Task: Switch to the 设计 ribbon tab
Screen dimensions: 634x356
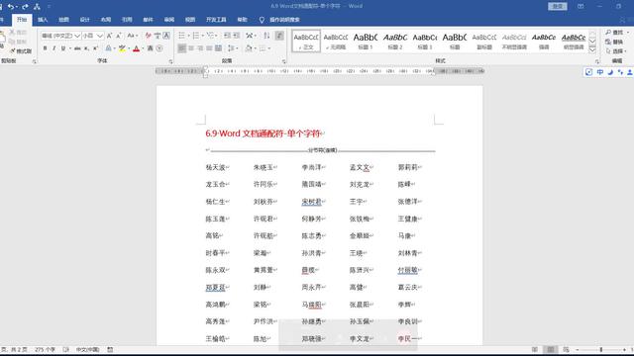Action: click(x=84, y=20)
